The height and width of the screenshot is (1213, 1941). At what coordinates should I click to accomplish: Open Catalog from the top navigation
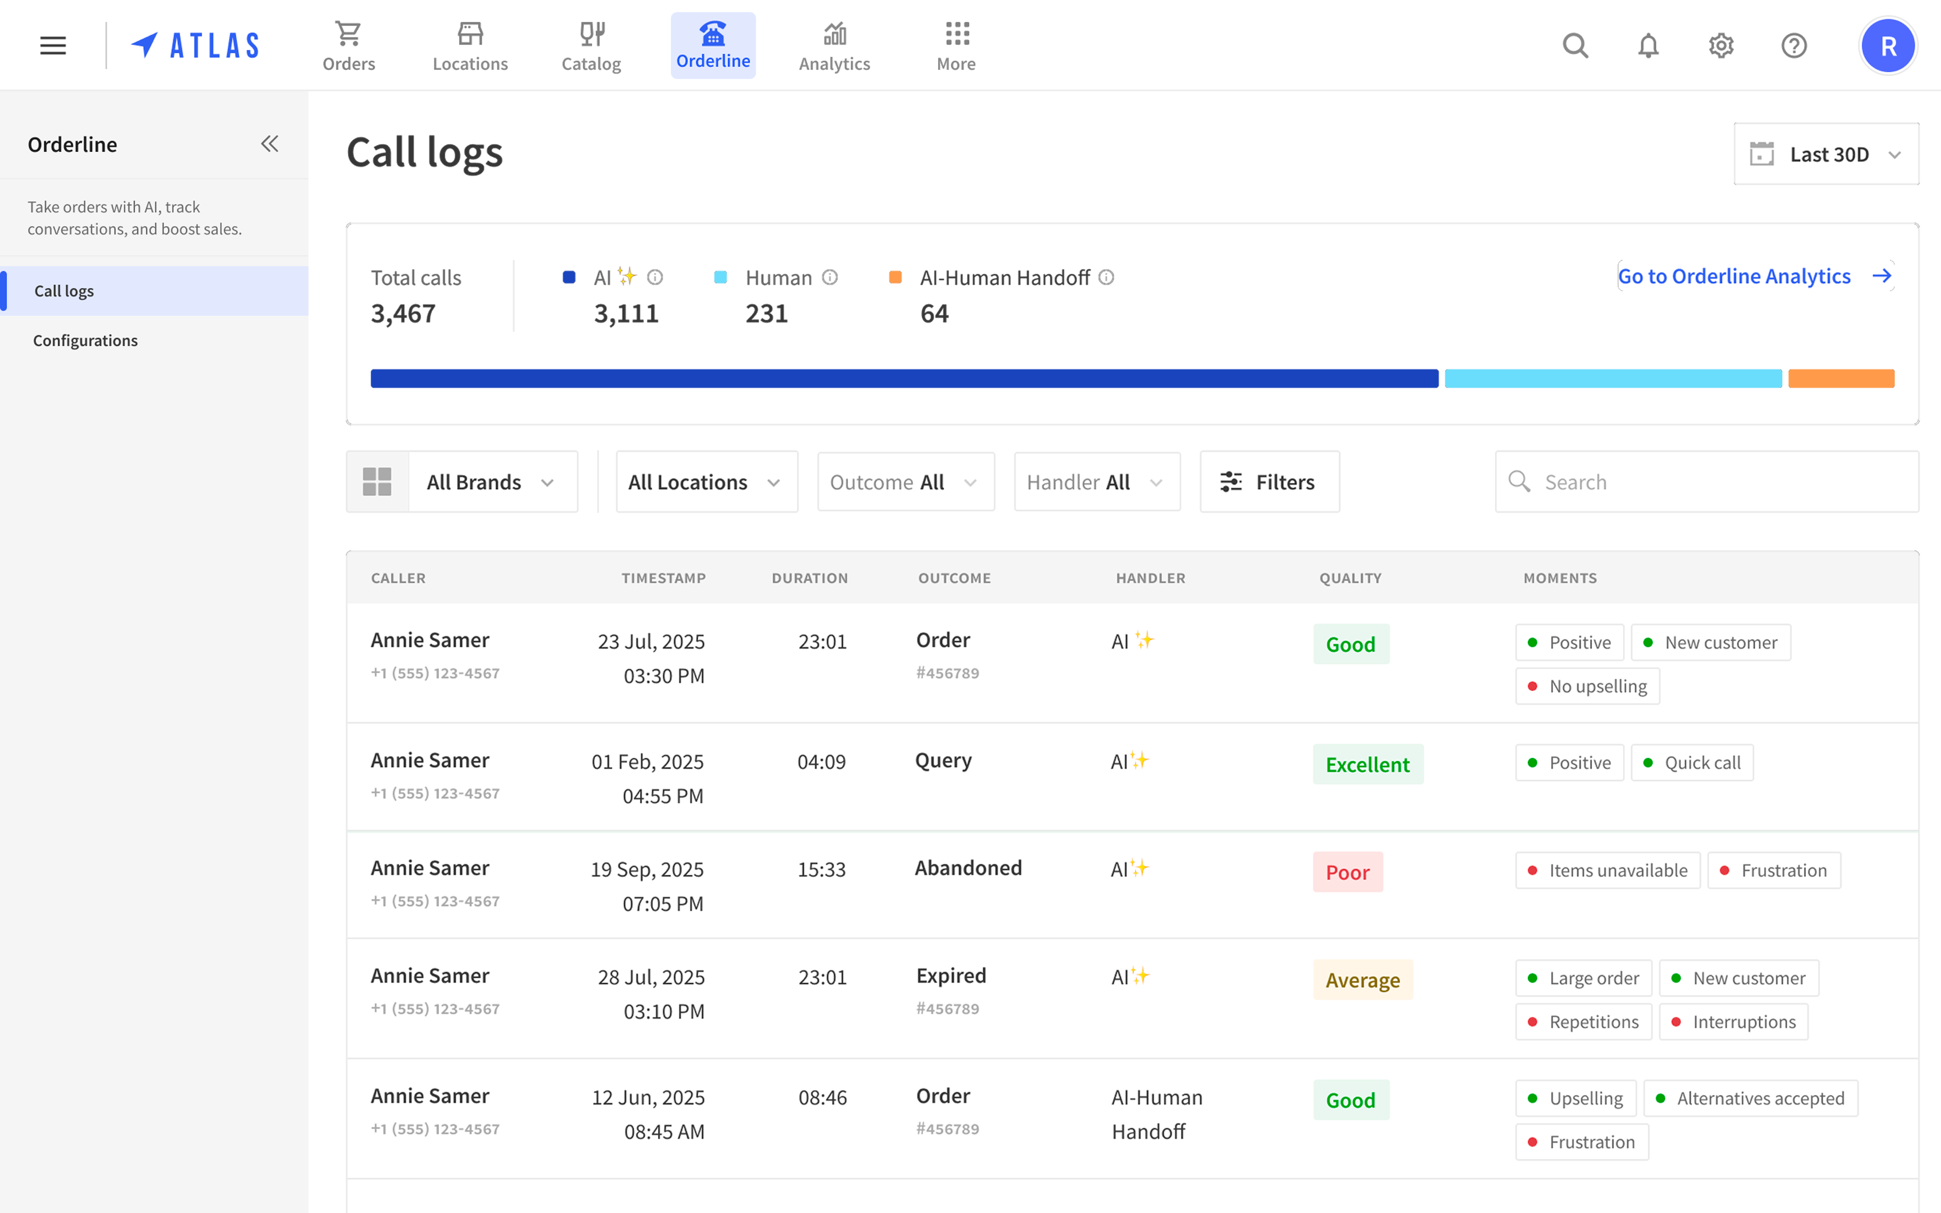pos(591,46)
